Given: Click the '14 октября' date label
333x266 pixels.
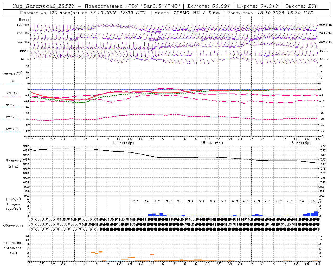Looking at the screenshot, I should 123,143.
